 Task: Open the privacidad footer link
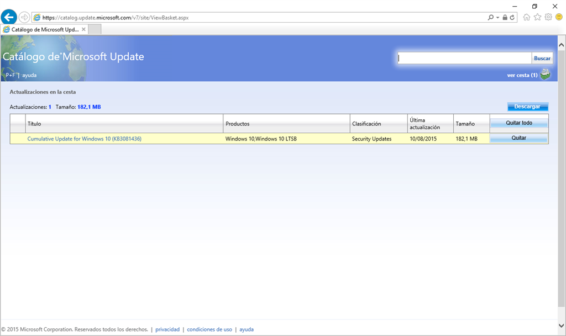[167, 329]
